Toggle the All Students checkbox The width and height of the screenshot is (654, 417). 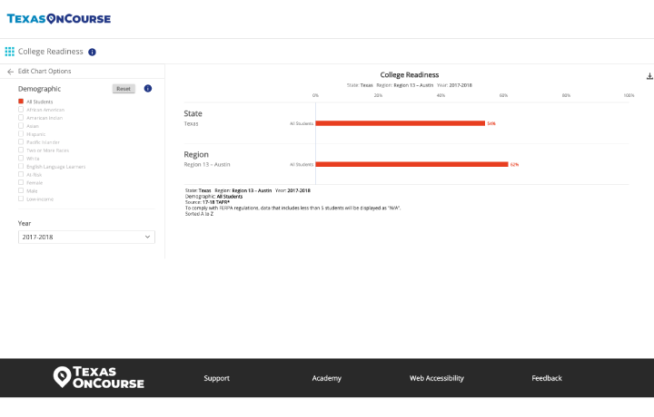coord(21,102)
